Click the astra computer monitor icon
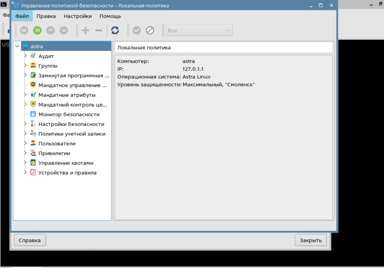The width and height of the screenshot is (384, 268). tap(25, 46)
